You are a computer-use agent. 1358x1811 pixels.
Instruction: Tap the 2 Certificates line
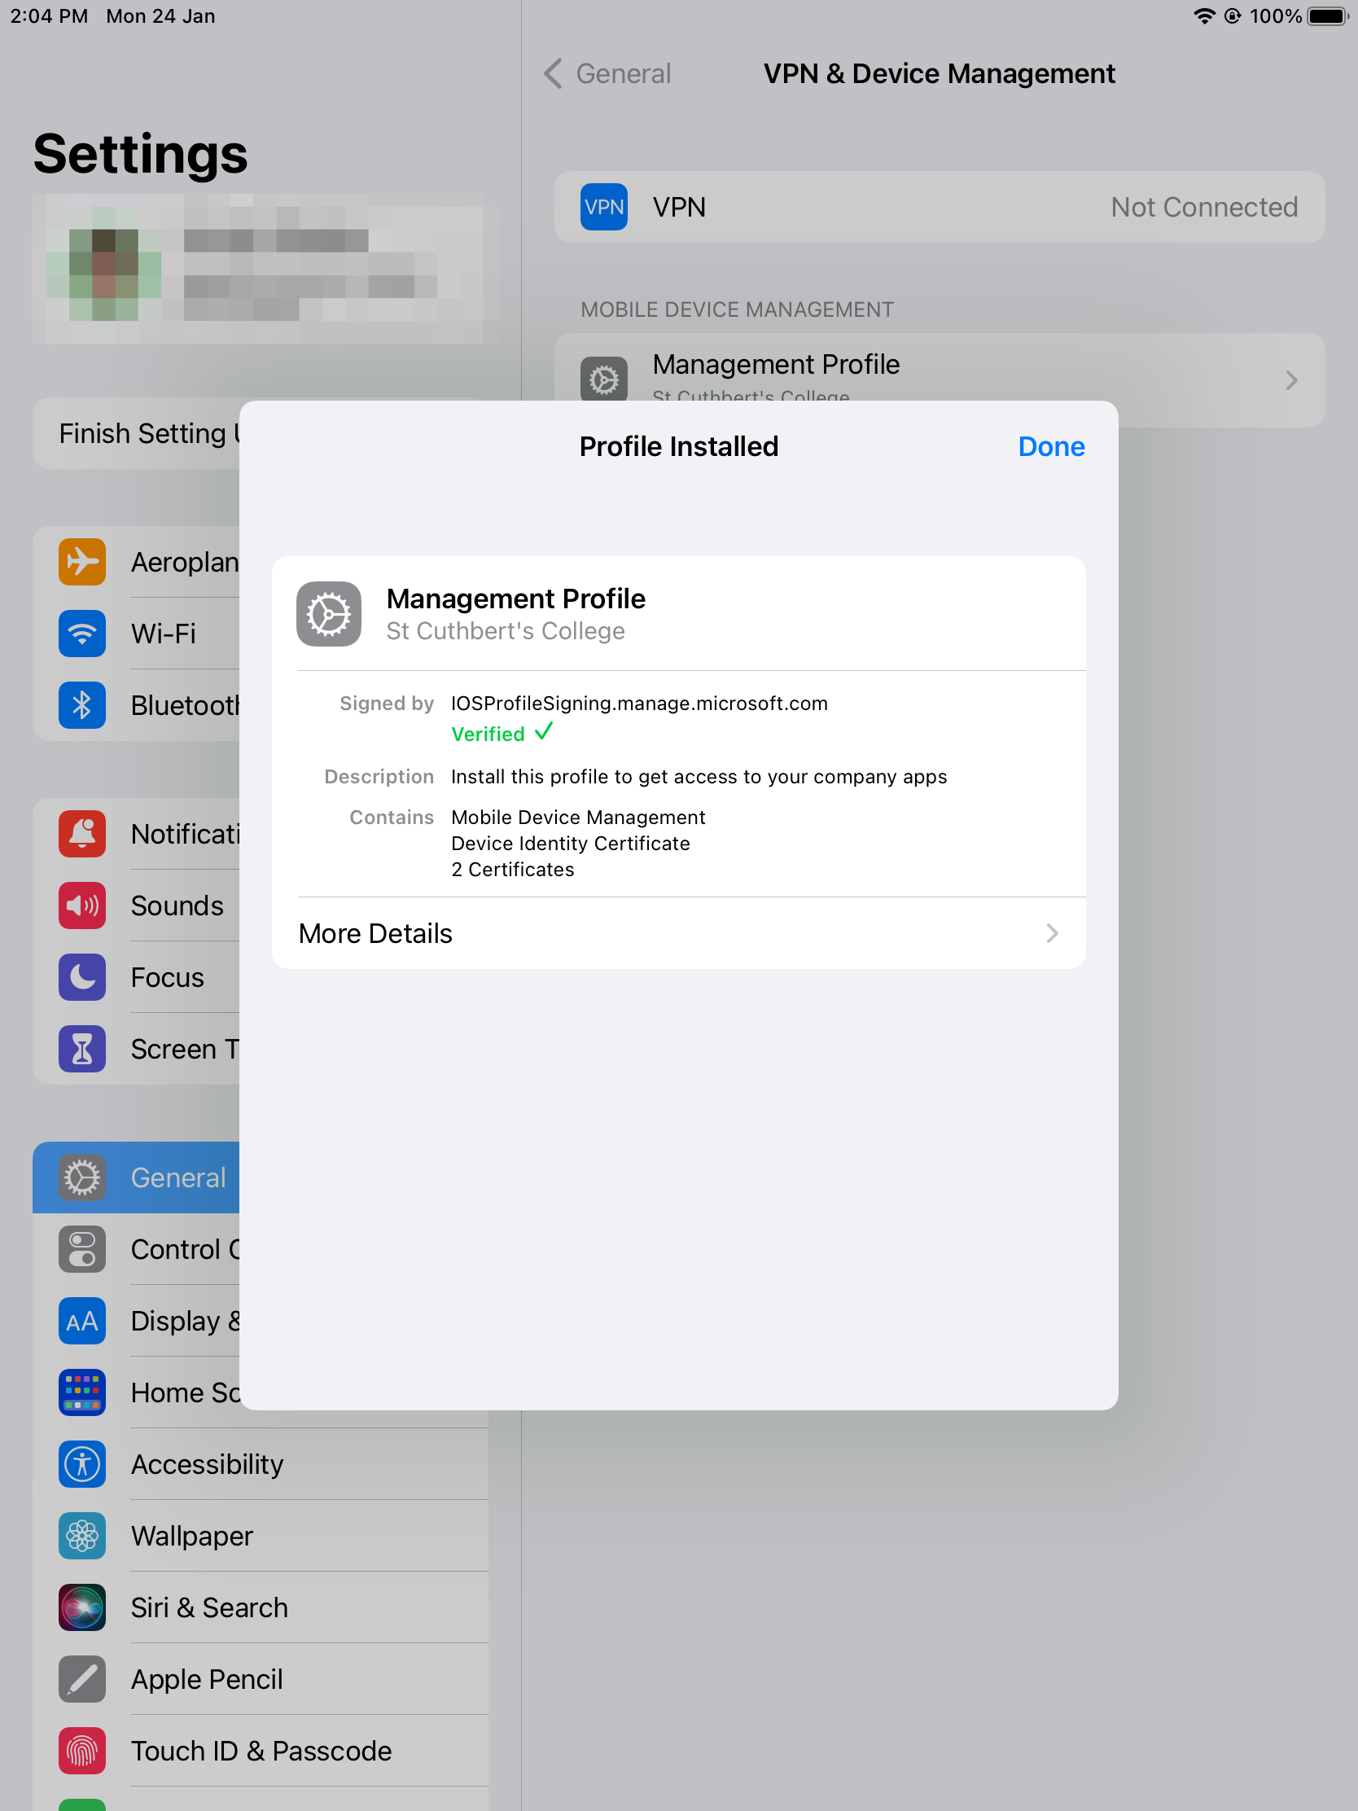(x=512, y=870)
